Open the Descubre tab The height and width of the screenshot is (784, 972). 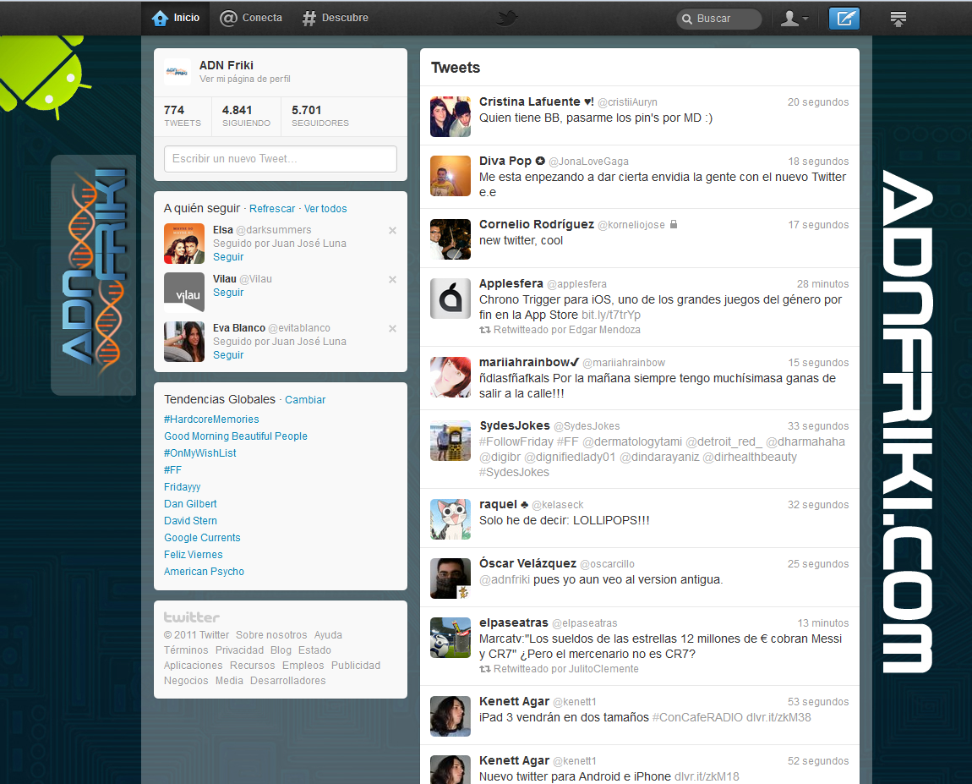(x=336, y=18)
